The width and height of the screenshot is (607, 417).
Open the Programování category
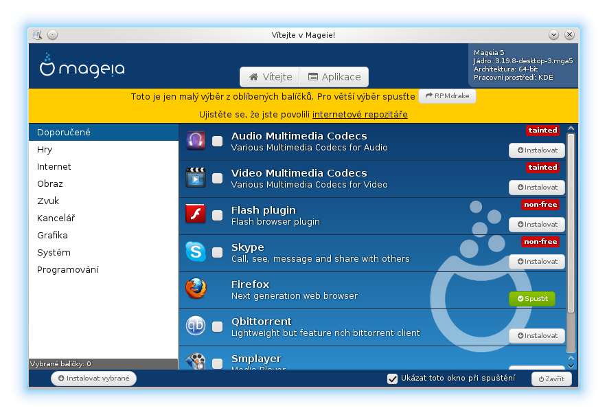click(x=104, y=269)
